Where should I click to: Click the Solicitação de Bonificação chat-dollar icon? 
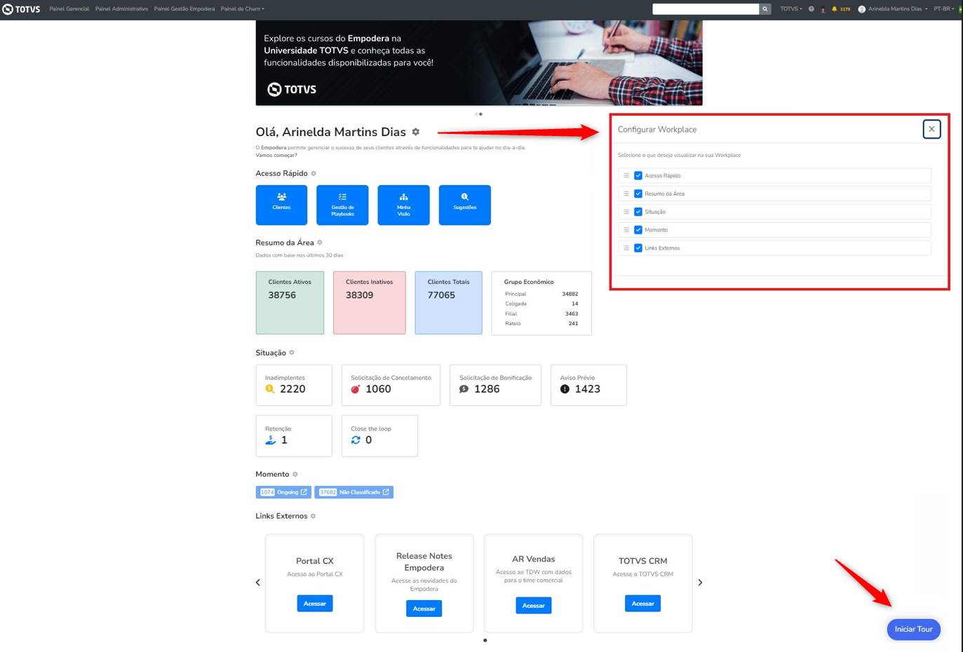click(x=464, y=389)
